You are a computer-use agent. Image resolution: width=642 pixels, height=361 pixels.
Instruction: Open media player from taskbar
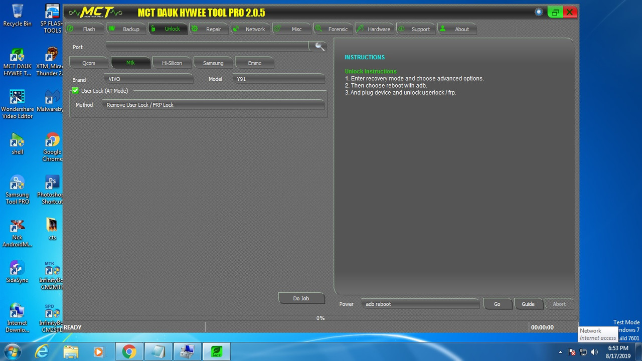99,351
